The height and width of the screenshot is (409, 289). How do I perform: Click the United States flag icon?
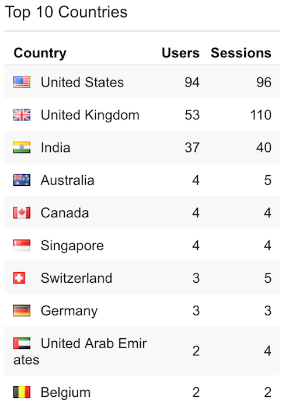22,82
